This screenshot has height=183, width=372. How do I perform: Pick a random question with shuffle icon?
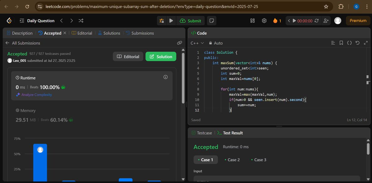pos(81,21)
